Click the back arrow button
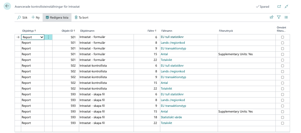301x133 pixels. click(x=7, y=6)
